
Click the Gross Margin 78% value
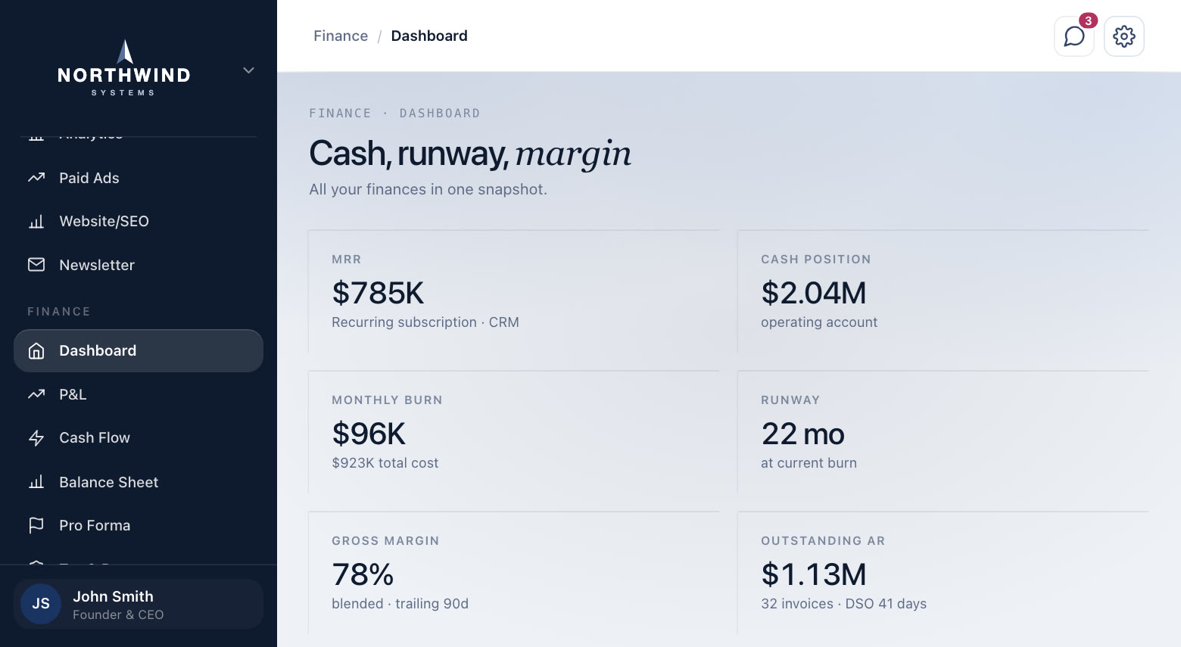363,574
